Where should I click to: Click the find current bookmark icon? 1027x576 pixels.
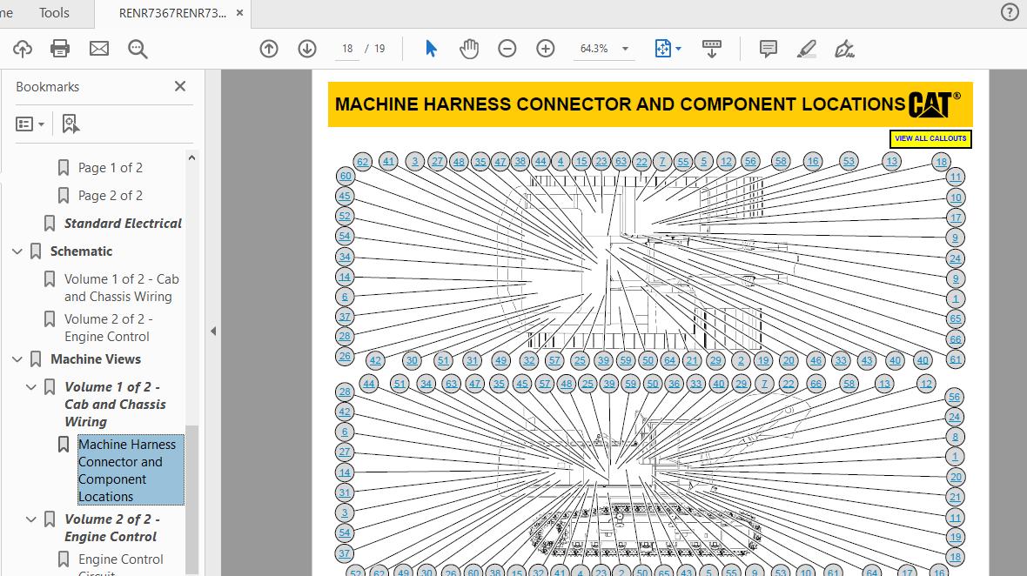pyautogui.click(x=70, y=124)
